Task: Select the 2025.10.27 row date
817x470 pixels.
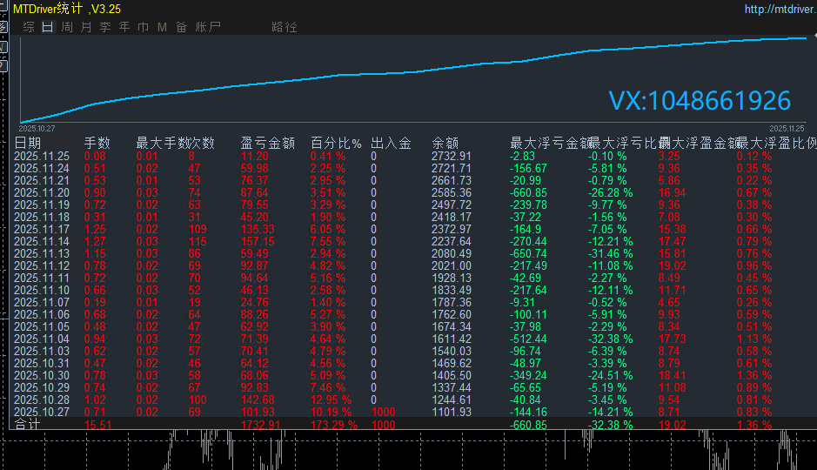Action: click(x=42, y=412)
